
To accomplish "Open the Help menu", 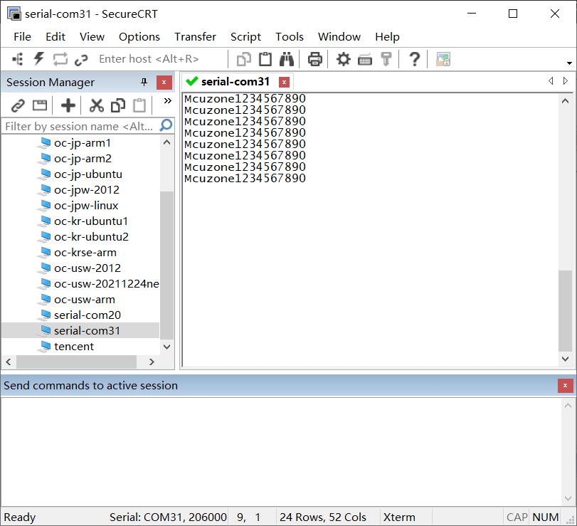I will (387, 37).
